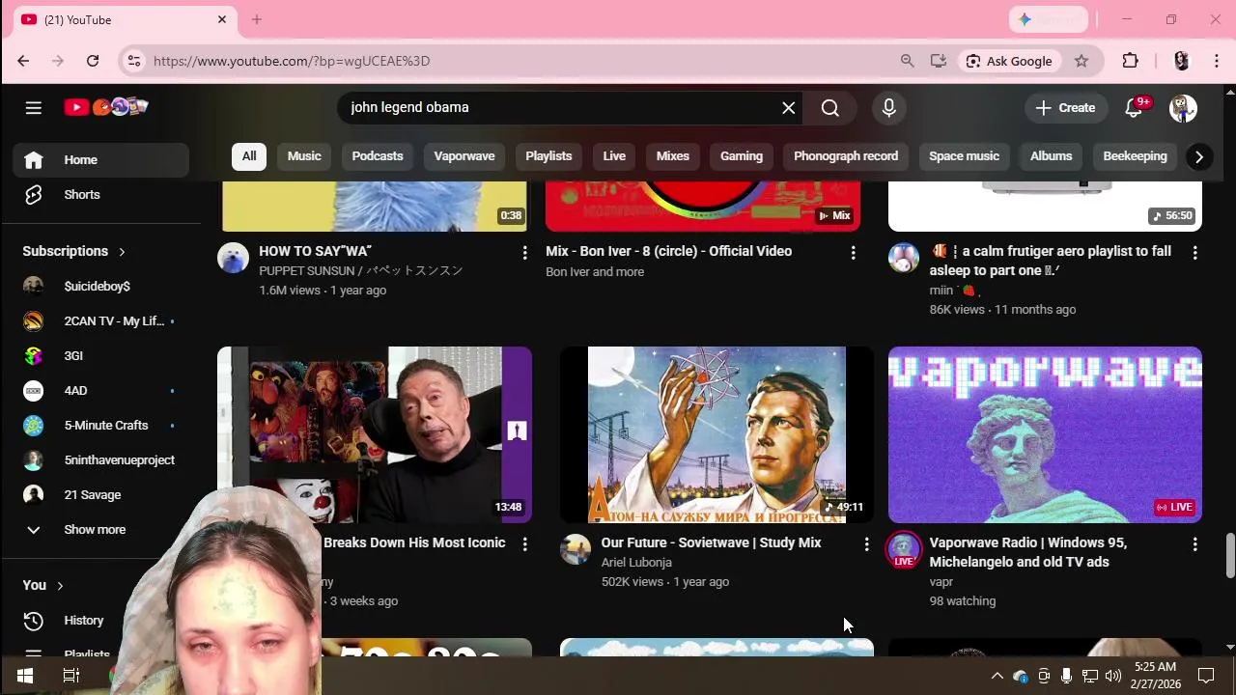Click the YouTube logo

click(x=106, y=107)
